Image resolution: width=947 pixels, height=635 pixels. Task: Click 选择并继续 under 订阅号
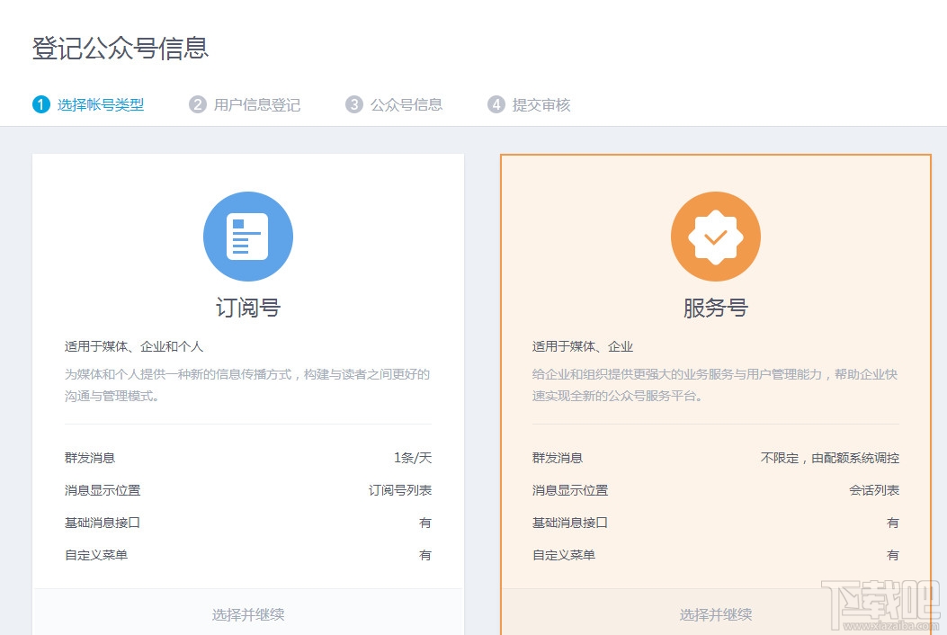[x=247, y=614]
